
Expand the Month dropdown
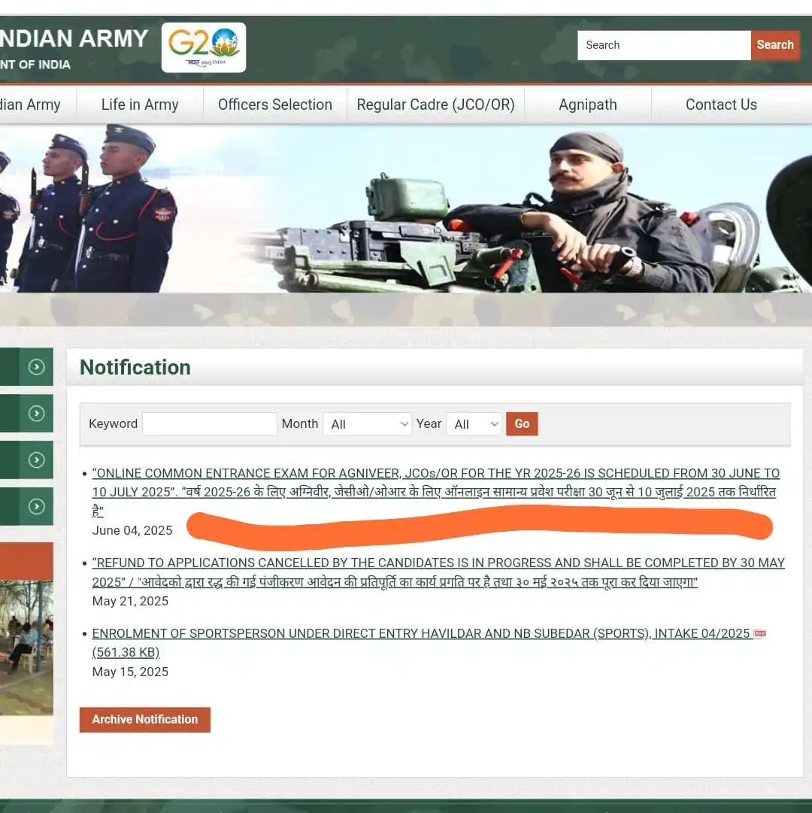[x=367, y=423]
